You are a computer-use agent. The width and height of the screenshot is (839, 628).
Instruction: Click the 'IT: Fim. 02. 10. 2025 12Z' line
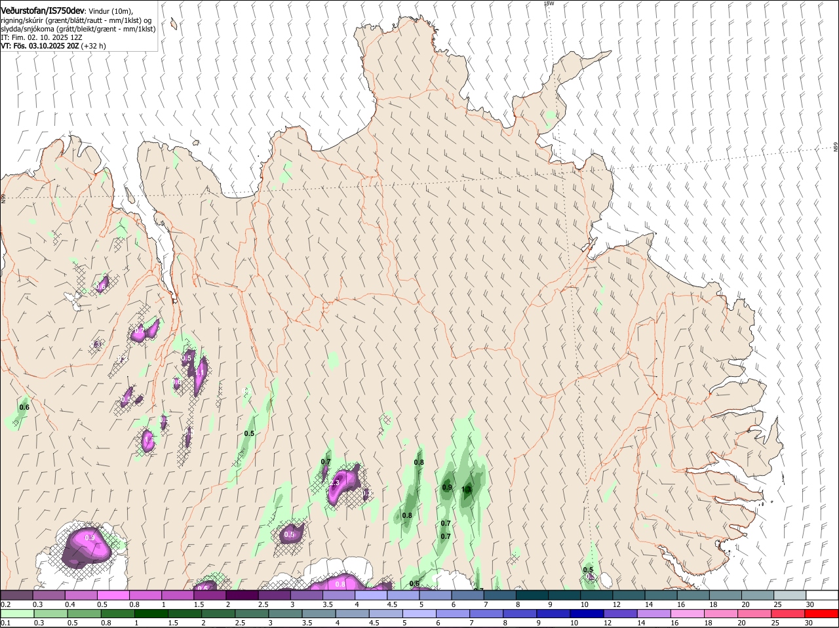pos(41,37)
